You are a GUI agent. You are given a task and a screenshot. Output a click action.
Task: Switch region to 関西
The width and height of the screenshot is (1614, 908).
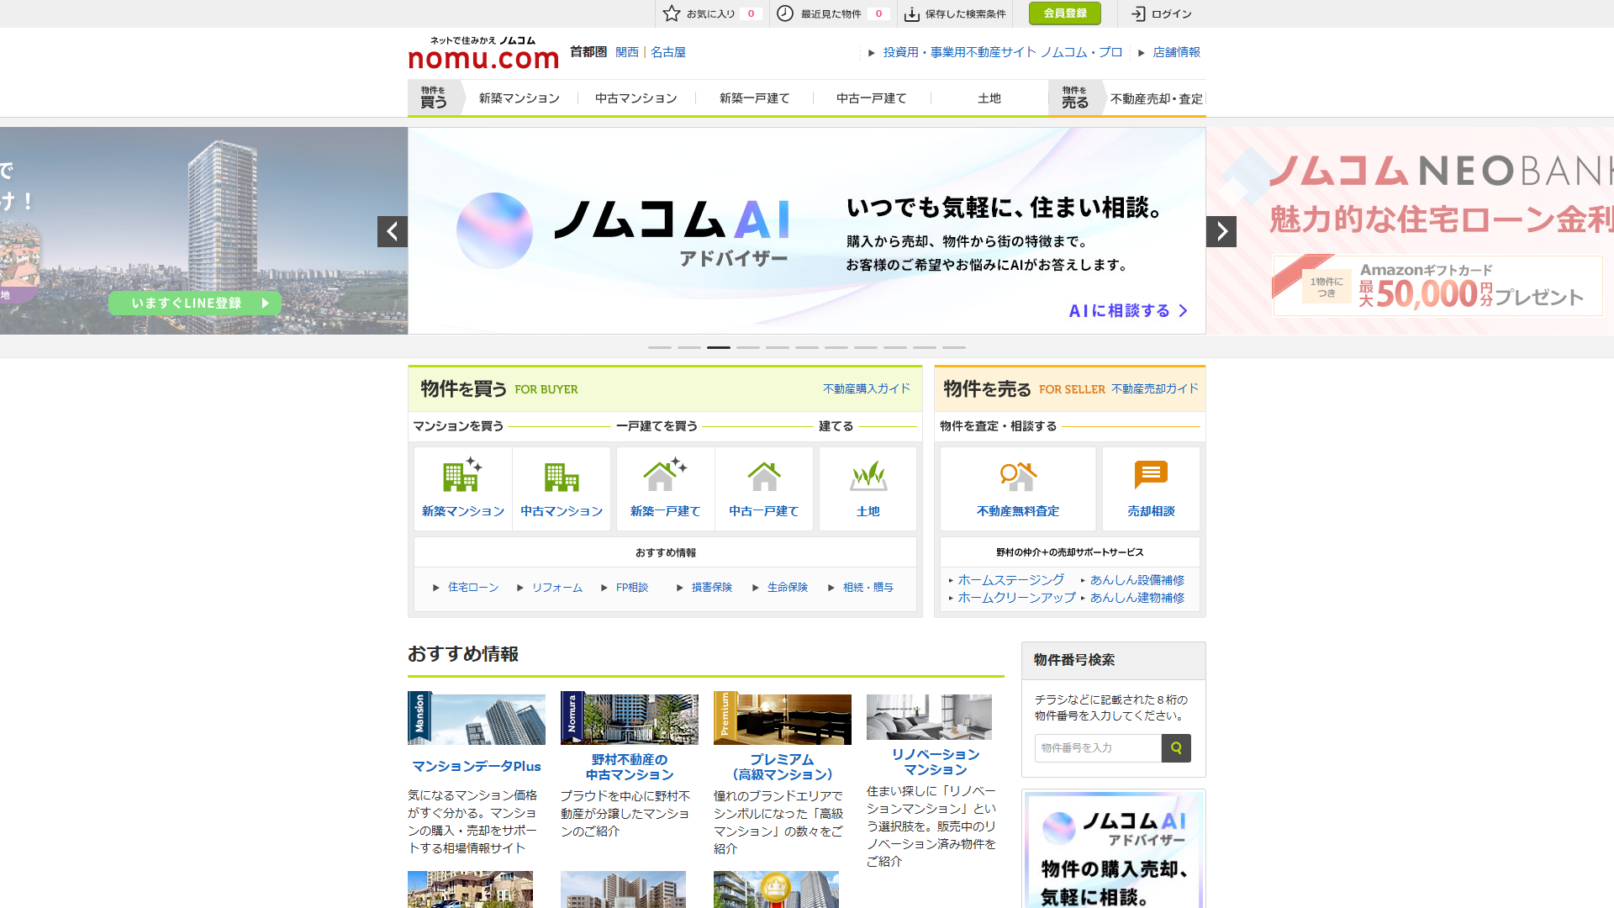coord(627,52)
